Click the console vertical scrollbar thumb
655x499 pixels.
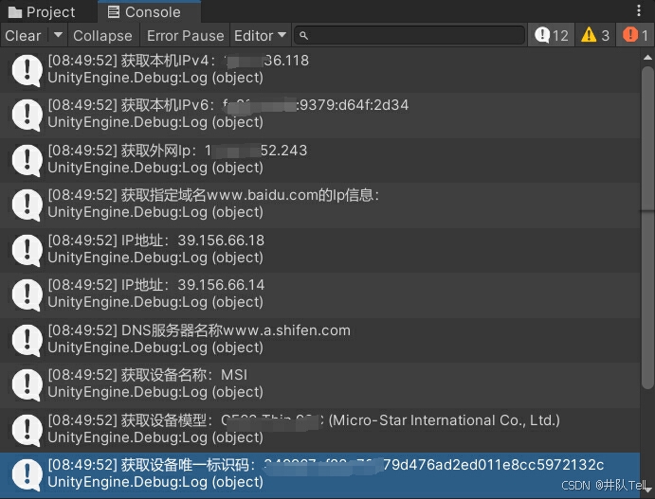pos(647,227)
